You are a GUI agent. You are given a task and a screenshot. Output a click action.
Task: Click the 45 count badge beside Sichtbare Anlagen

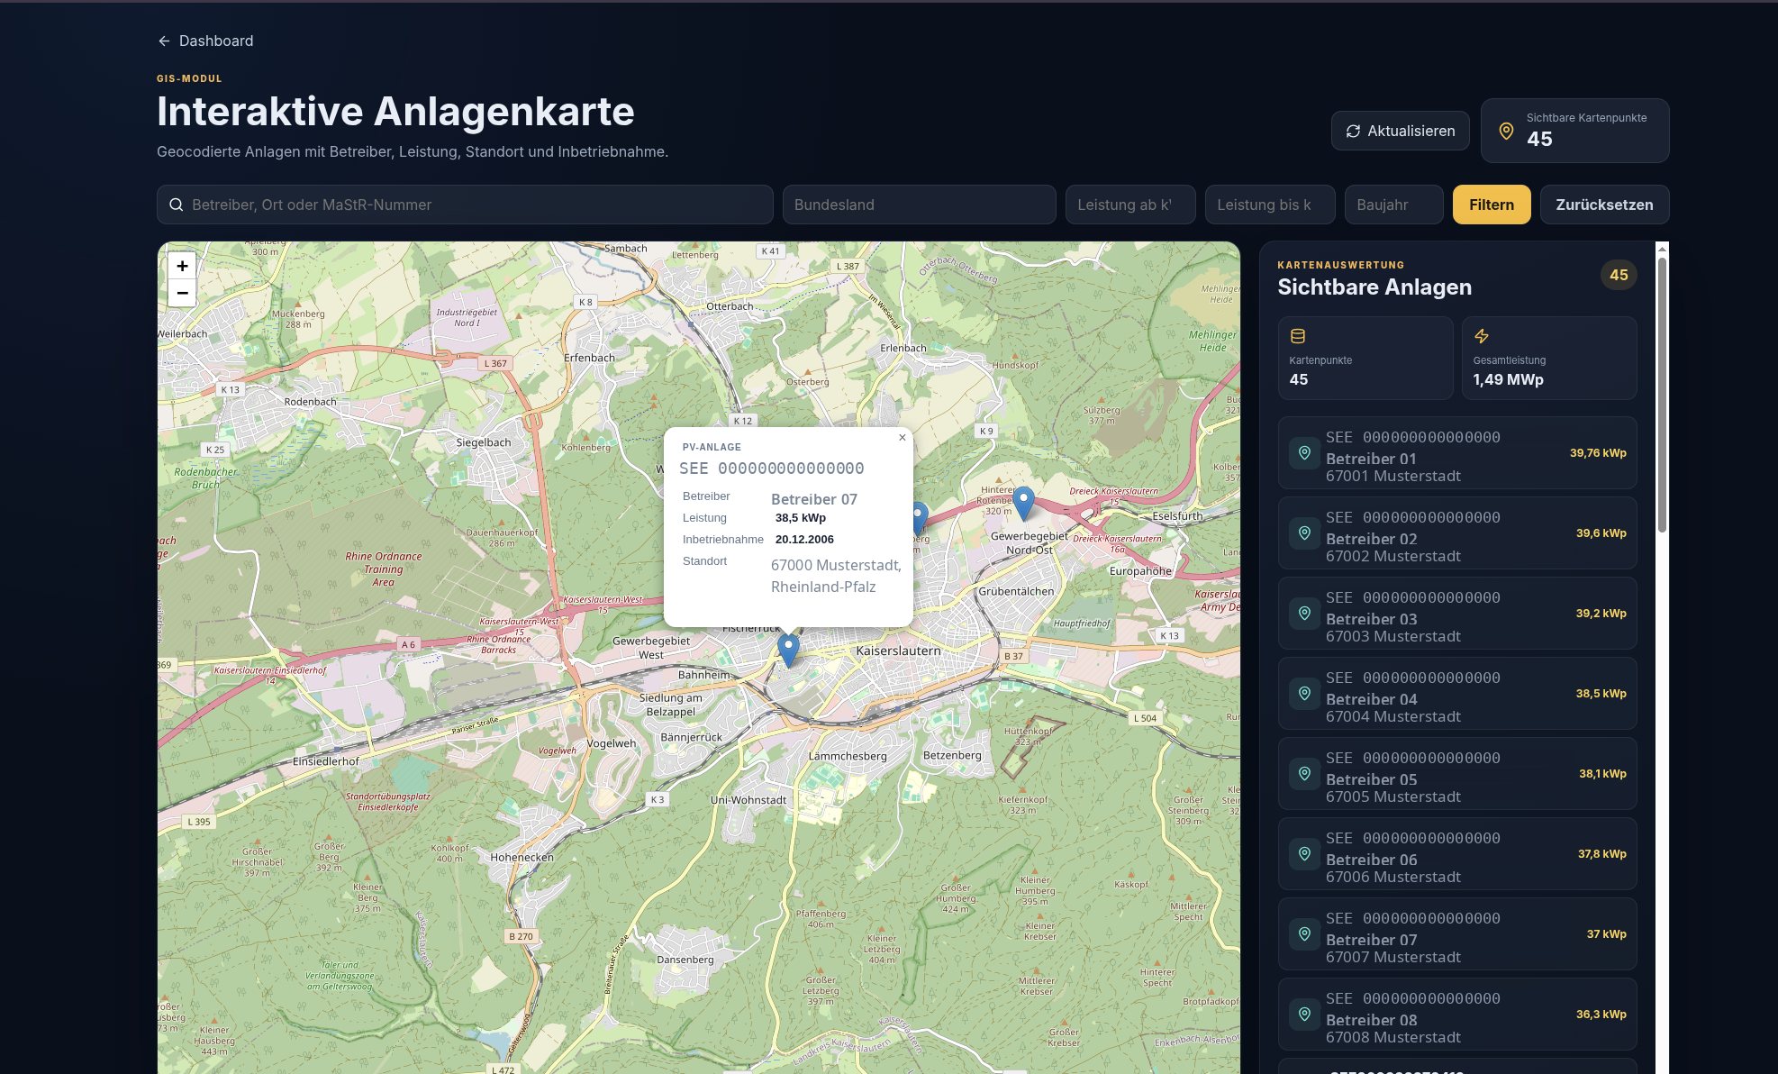(1619, 275)
